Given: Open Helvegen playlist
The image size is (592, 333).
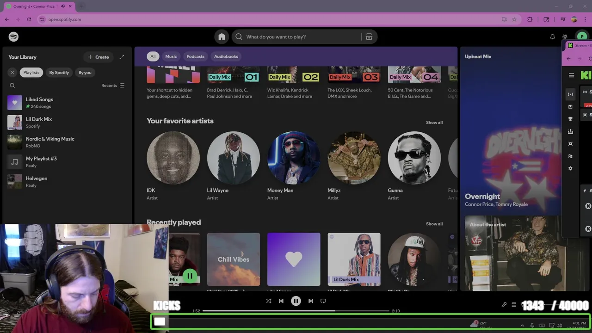Looking at the screenshot, I should point(67,181).
